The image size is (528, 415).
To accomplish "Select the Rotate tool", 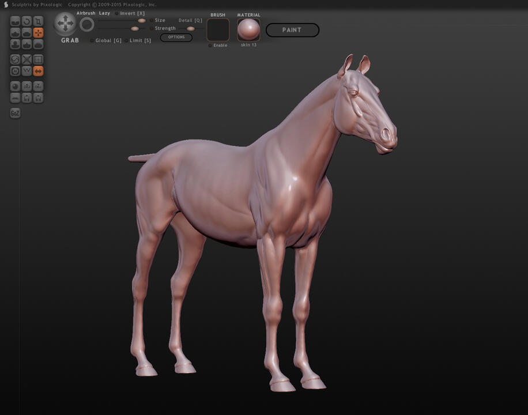I will point(27,21).
